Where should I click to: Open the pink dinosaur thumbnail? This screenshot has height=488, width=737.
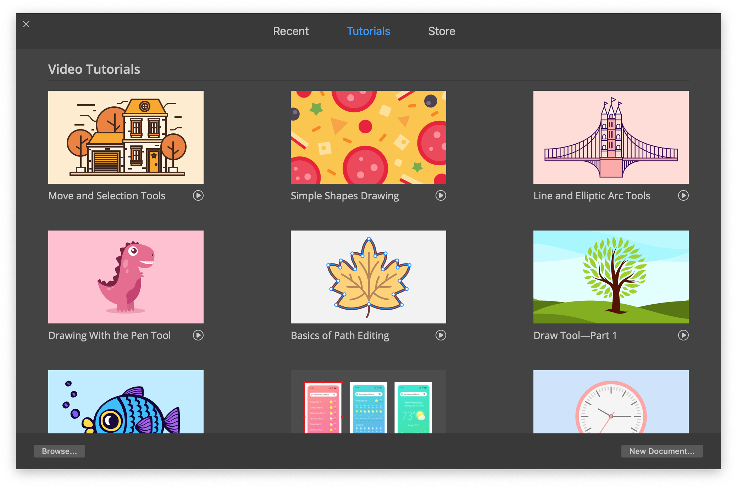[126, 277]
